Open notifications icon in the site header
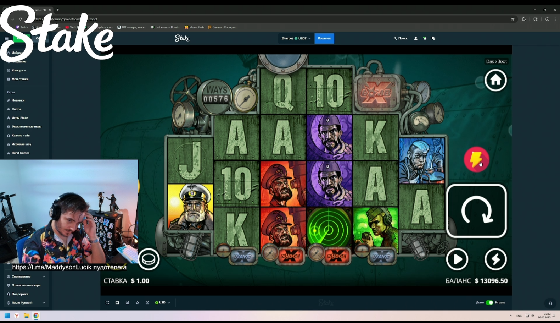Image resolution: width=560 pixels, height=323 pixels. 425,38
